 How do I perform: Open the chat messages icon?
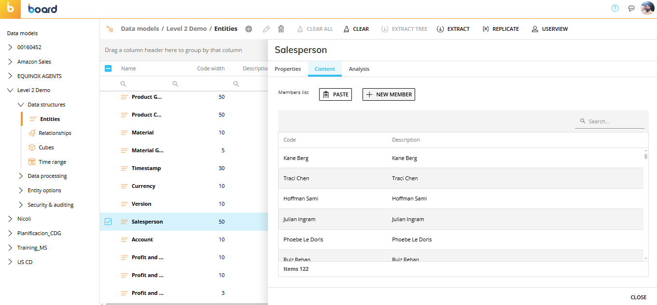point(631,8)
